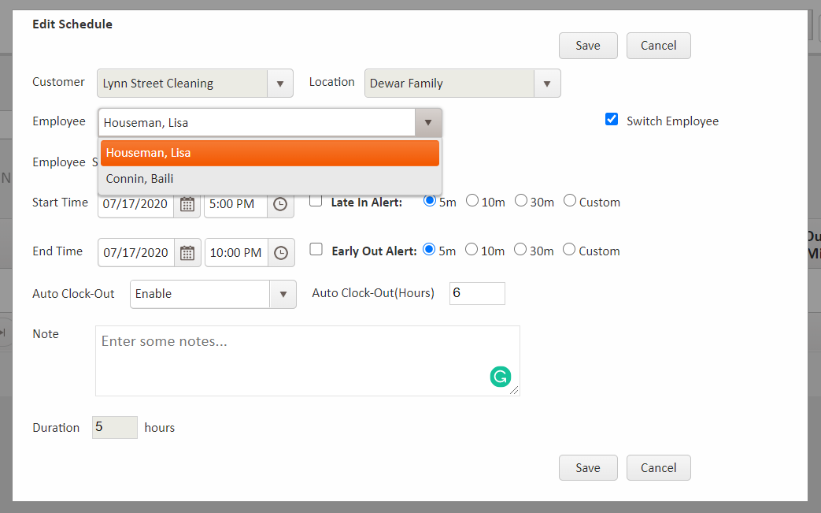Viewport: 821px width, 513px height.
Task: Enable the Late In Alert checkbox
Action: (316, 201)
